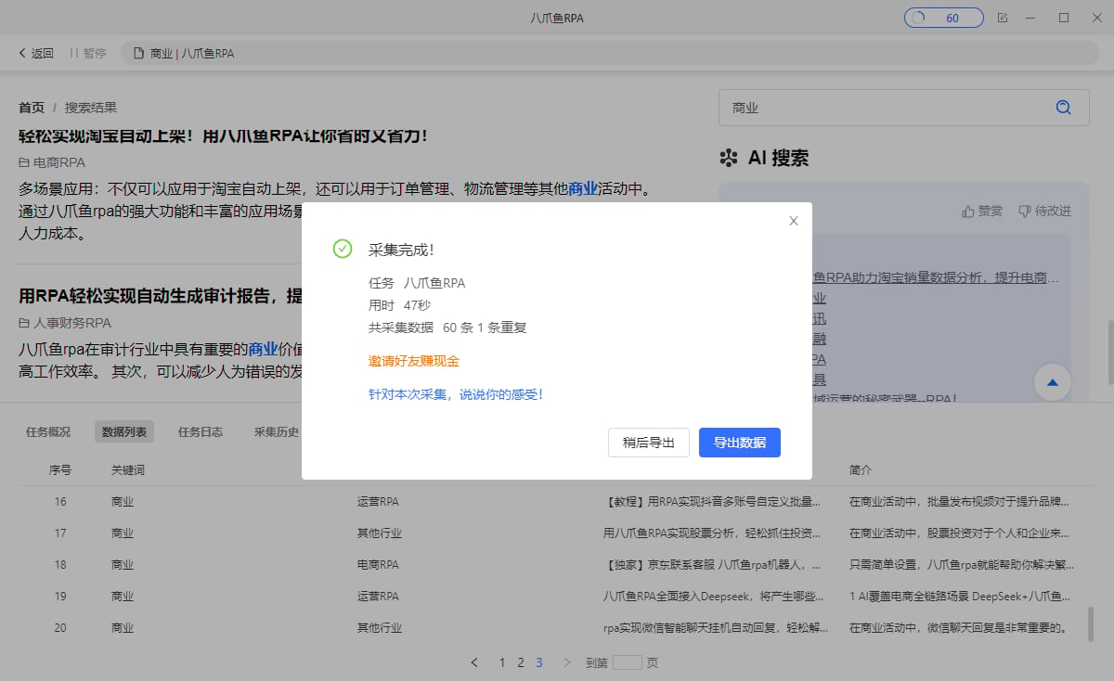The height and width of the screenshot is (681, 1114).
Task: Switch to the 采集历史 tab
Action: click(277, 431)
